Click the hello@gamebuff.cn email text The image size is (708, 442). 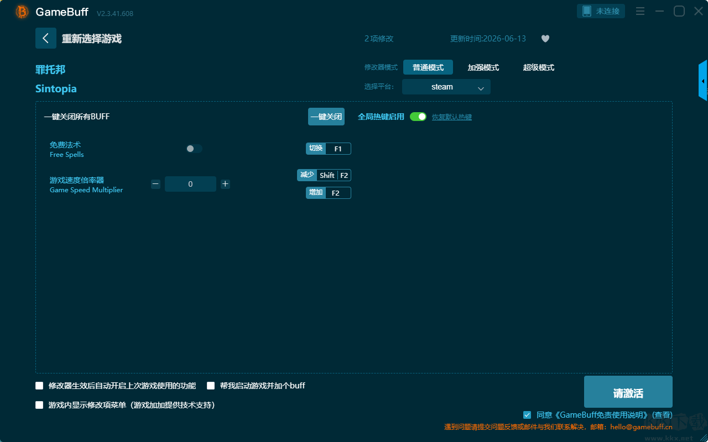click(642, 427)
